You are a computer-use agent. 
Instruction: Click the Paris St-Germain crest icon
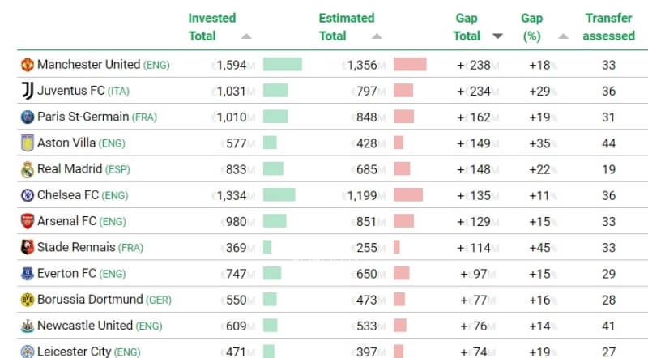(28, 117)
